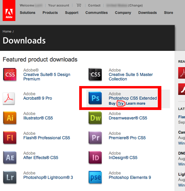Click Try under Photoshop CS5 Extended
Image resolution: width=185 pixels, height=191 pixels.
tap(121, 103)
